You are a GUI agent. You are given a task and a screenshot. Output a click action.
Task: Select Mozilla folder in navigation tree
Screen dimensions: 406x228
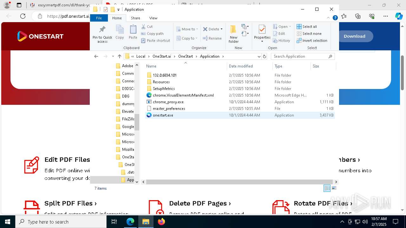pyautogui.click(x=125, y=149)
